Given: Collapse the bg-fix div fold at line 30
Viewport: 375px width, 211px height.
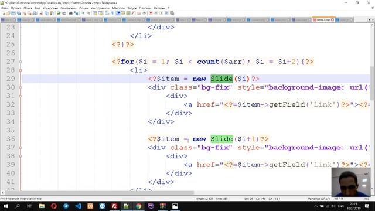Looking at the screenshot, I should click(x=21, y=87).
